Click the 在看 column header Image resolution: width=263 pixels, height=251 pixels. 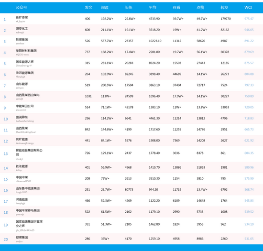click(176, 7)
